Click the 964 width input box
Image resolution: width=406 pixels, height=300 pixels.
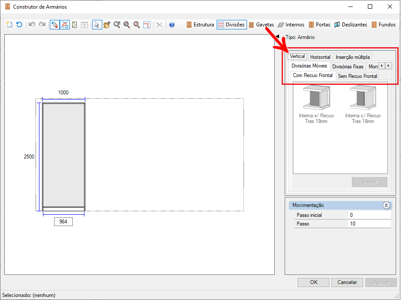pyautogui.click(x=63, y=222)
